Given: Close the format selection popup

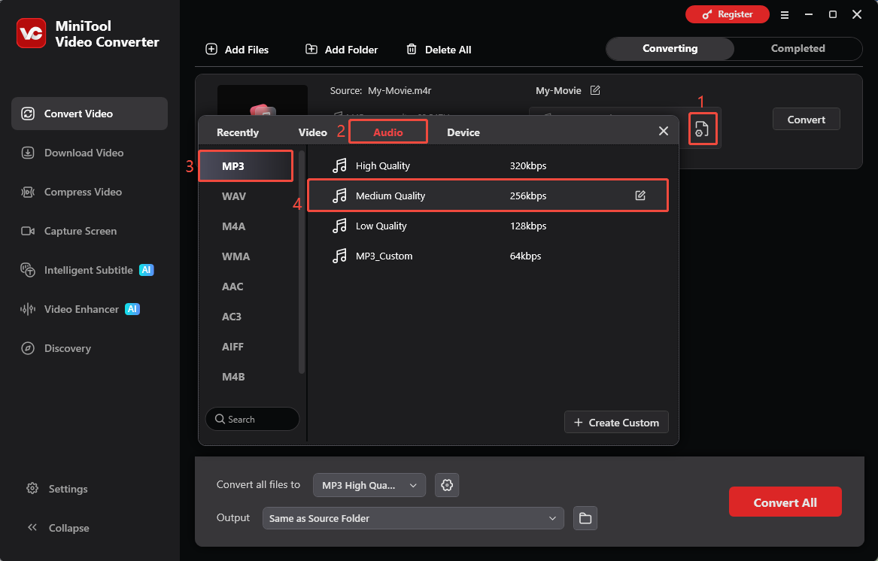Looking at the screenshot, I should (664, 131).
